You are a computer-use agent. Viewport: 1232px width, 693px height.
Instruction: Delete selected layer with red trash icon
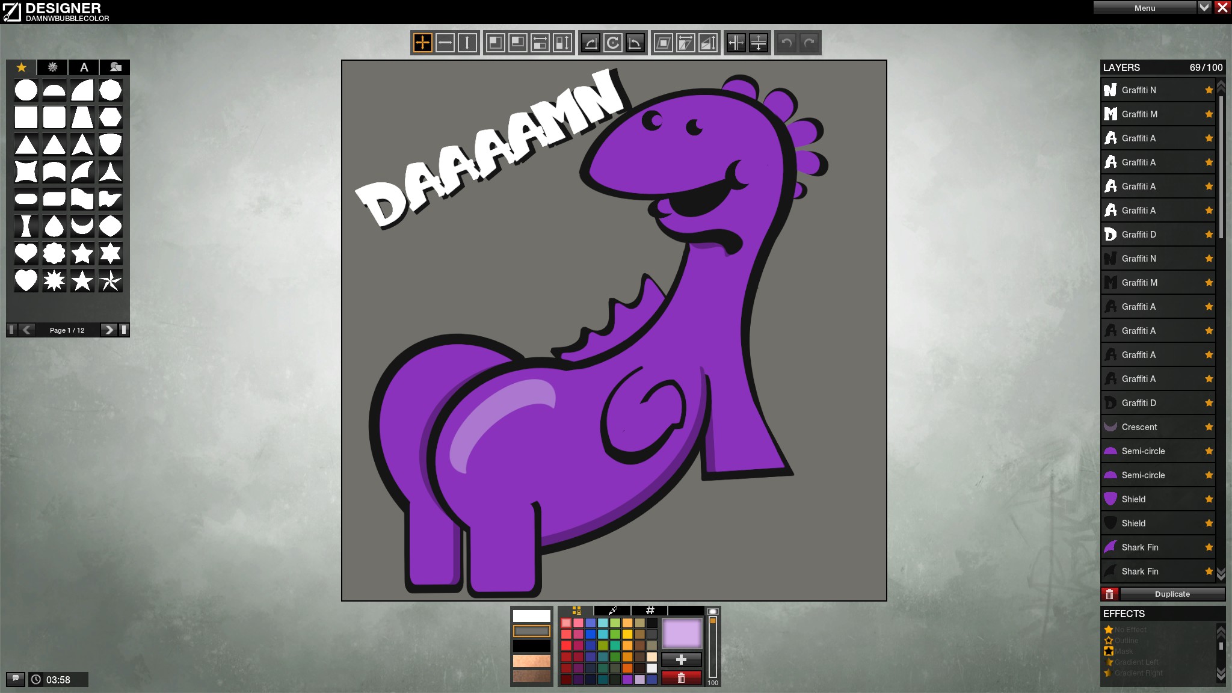pyautogui.click(x=1109, y=594)
